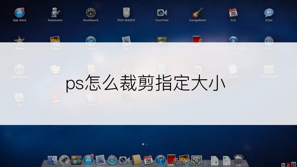The height and width of the screenshot is (167, 297).
Task: Open iPhoto from the Dock
Action: point(184,160)
